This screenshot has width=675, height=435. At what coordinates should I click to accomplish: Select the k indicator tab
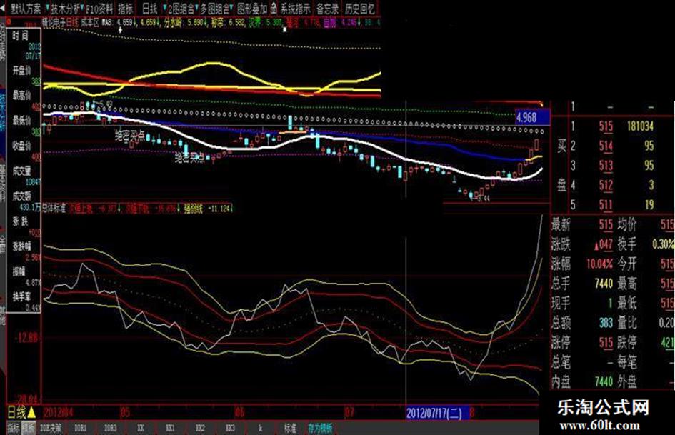pos(260,428)
